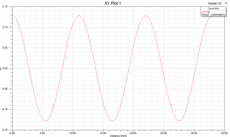Click the x-axis tick value 25.00

pos(163,133)
